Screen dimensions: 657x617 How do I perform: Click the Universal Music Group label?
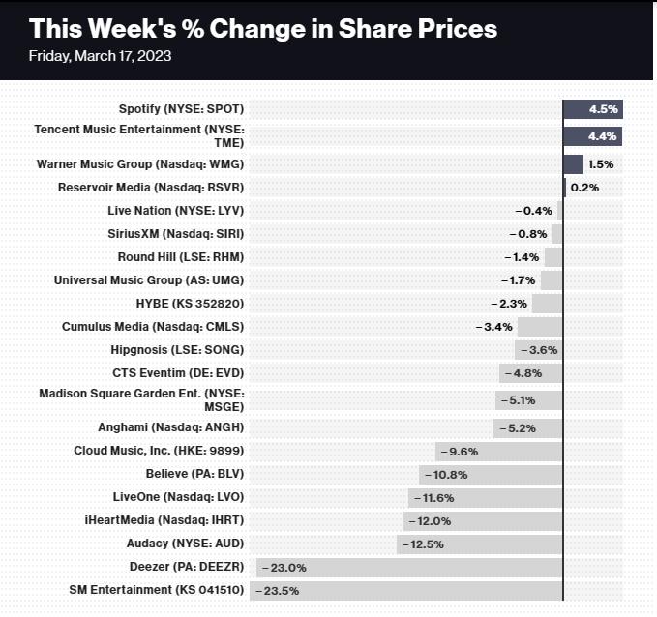click(149, 280)
